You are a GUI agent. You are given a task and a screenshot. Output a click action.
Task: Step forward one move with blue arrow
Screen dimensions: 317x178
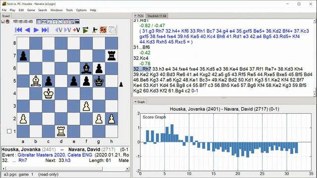pos(36,30)
